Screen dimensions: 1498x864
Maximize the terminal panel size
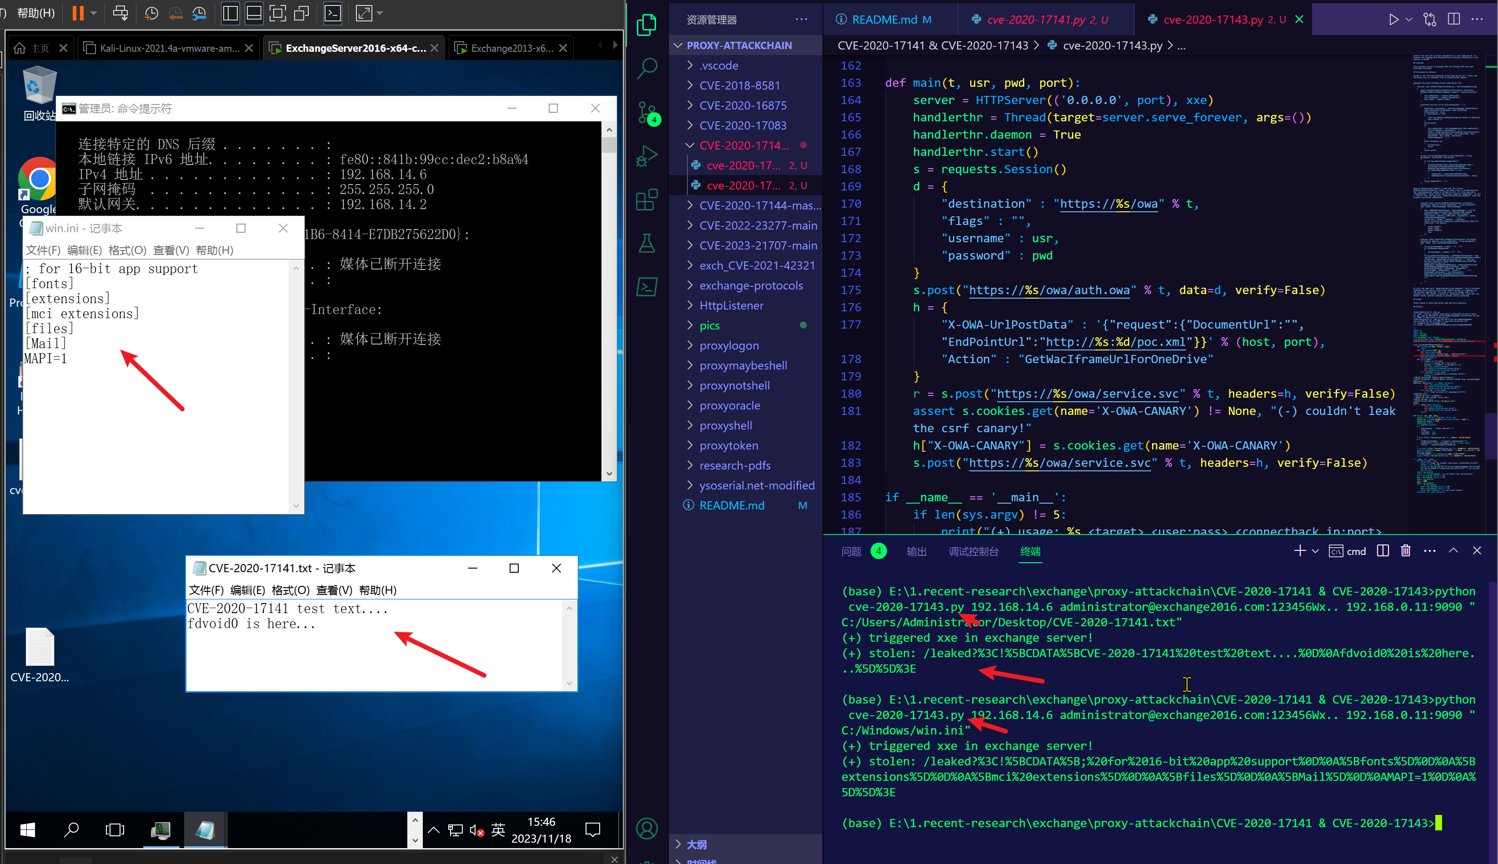coord(1453,551)
